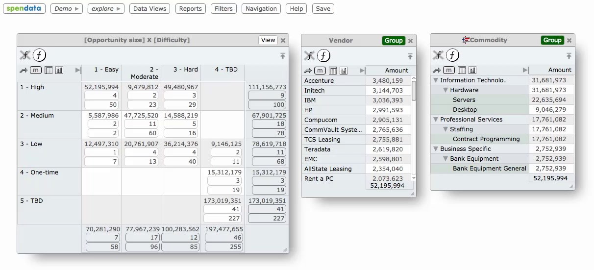
Task: Open filter function icon in Opportunity size panel
Action: point(39,55)
